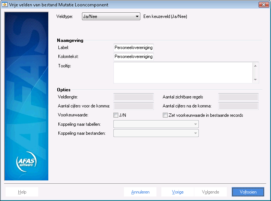Click the Tooltip scrollbar down arrow
The image size is (271, 201).
pos(255,79)
